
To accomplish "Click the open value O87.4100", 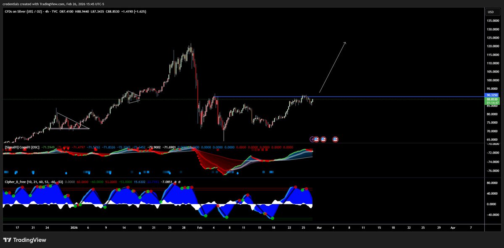I will [x=66, y=12].
